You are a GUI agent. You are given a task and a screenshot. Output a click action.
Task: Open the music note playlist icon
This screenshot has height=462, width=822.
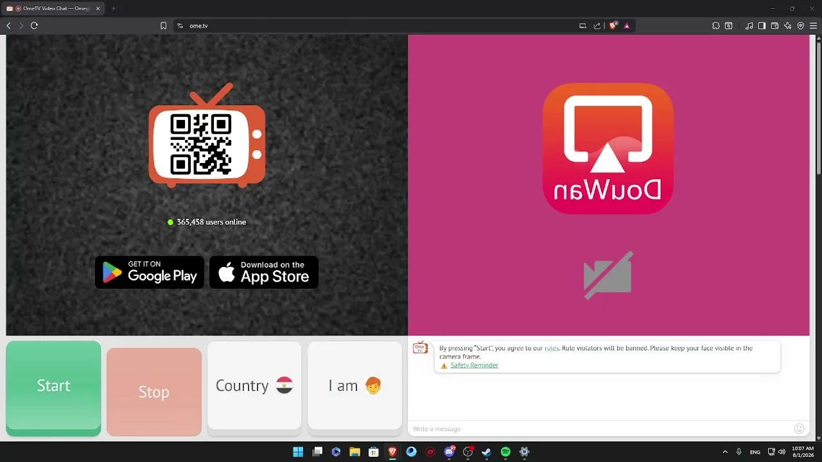(749, 26)
